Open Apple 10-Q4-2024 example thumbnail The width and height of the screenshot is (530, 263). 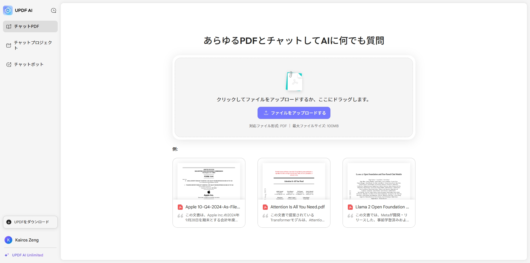[209, 181]
